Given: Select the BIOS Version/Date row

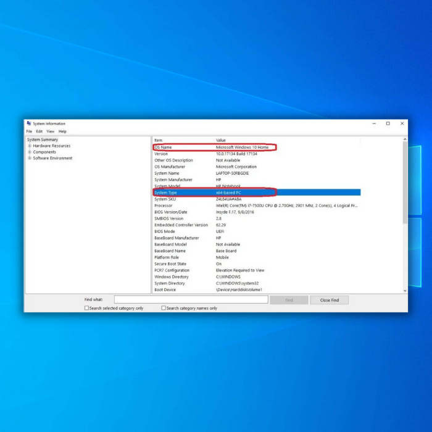Looking at the screenshot, I should [x=257, y=212].
